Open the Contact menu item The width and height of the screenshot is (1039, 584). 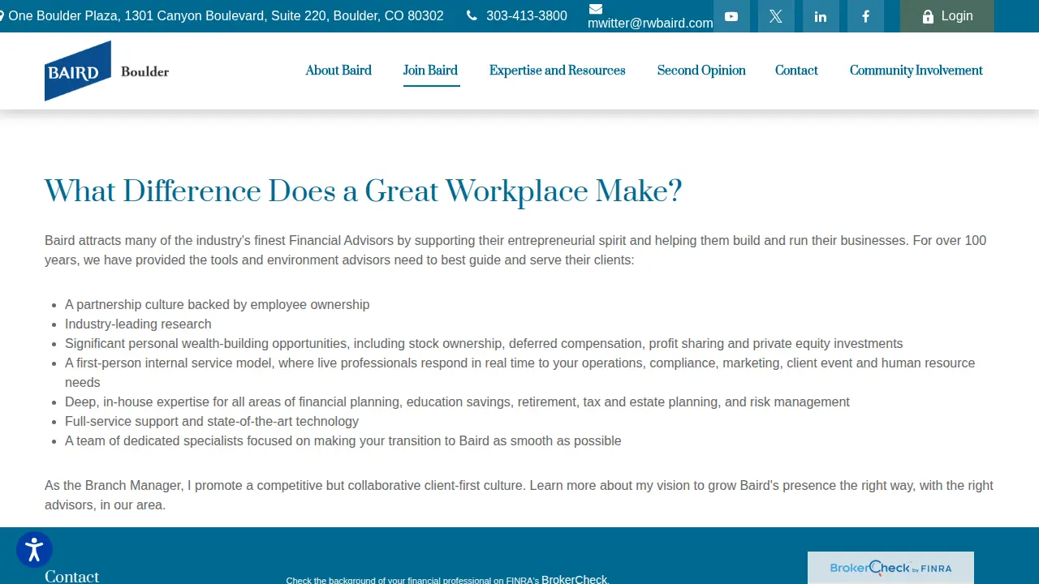point(796,71)
